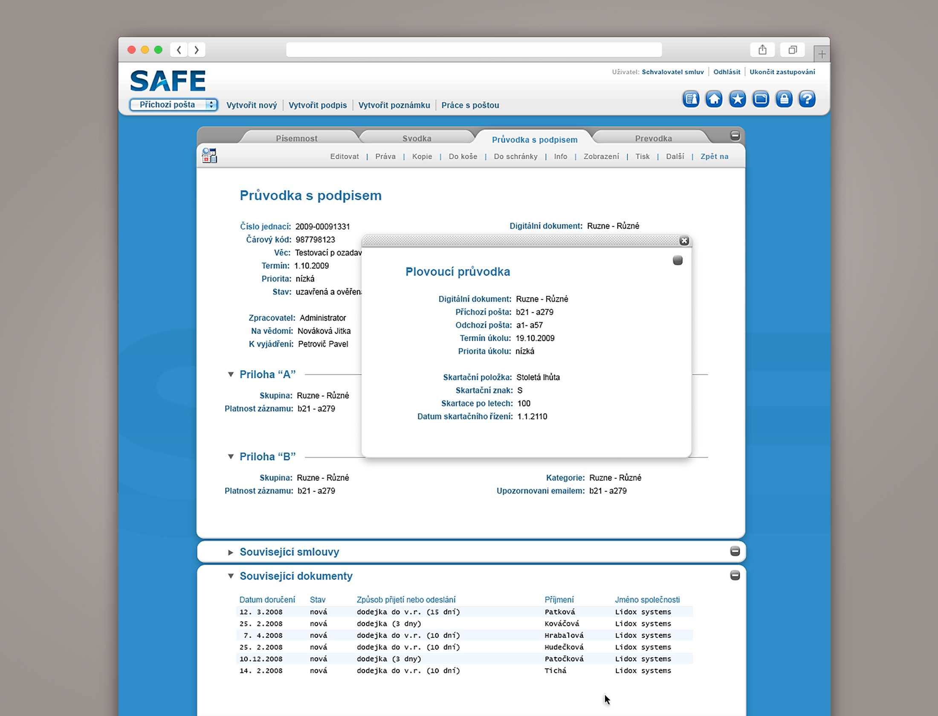This screenshot has height=716, width=938.
Task: Click Práva action
Action: click(385, 157)
